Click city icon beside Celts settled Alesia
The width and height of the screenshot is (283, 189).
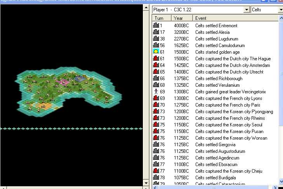click(x=156, y=32)
